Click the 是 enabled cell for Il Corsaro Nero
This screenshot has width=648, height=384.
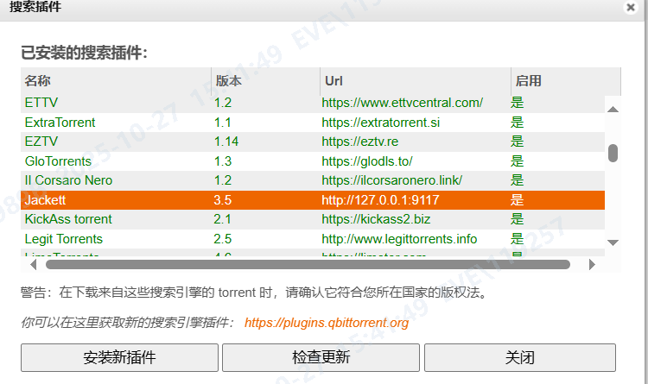click(x=517, y=180)
